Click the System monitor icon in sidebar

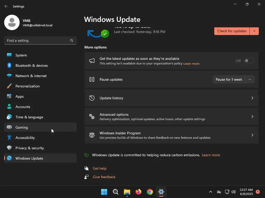coord(9,55)
